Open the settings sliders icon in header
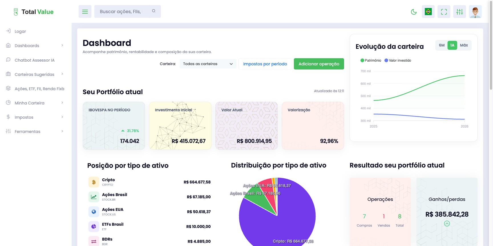 [460, 12]
